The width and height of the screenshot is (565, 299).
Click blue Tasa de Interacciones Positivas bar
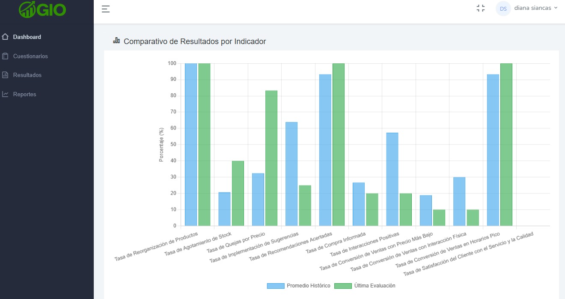(392, 179)
